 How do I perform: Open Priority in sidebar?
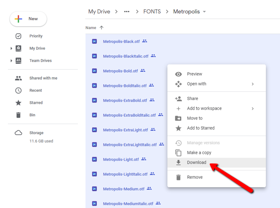pyautogui.click(x=36, y=36)
